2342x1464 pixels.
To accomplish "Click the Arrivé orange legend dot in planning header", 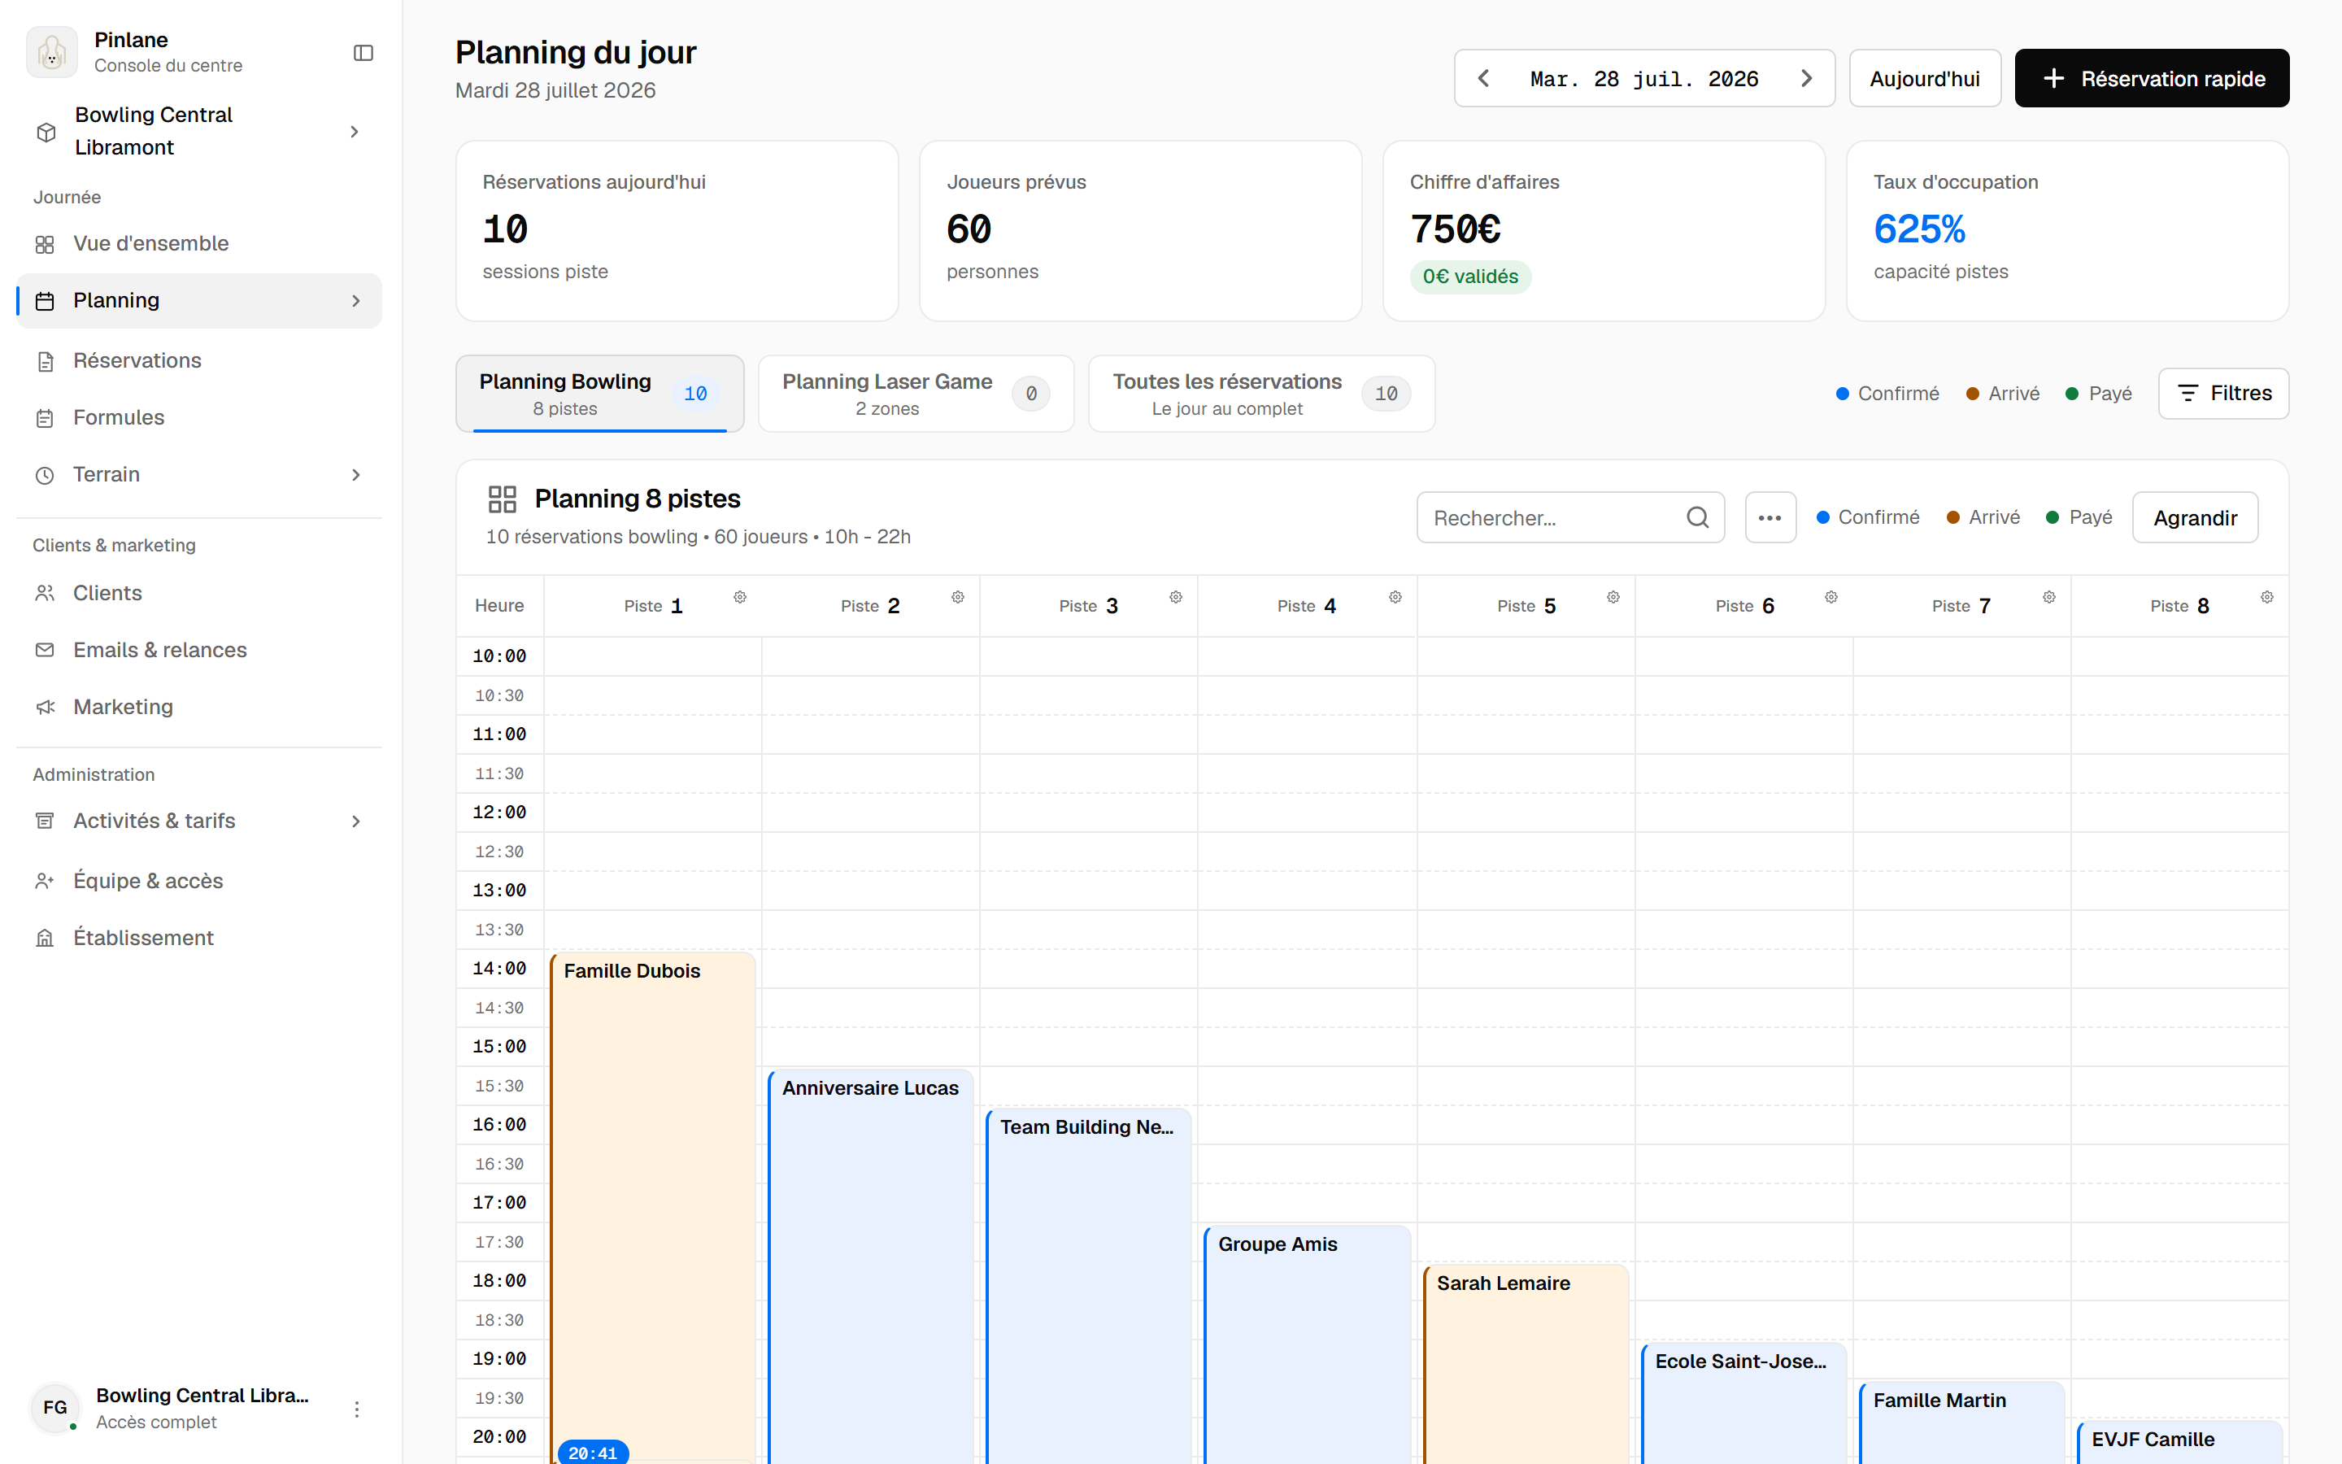I will (x=1953, y=517).
